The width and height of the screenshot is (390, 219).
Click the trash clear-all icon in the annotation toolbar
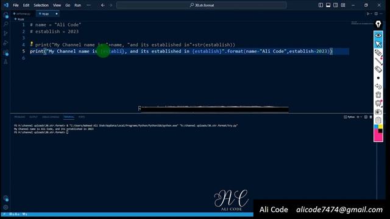[378, 95]
